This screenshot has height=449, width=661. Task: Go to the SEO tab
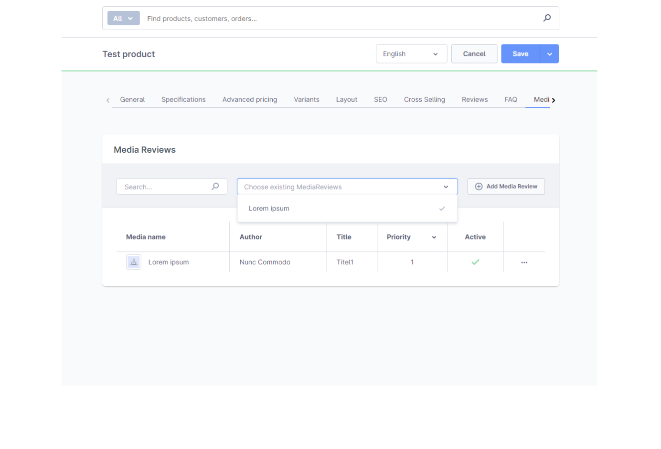[x=381, y=100]
